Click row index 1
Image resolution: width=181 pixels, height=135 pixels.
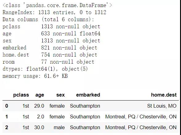(x=6, y=117)
